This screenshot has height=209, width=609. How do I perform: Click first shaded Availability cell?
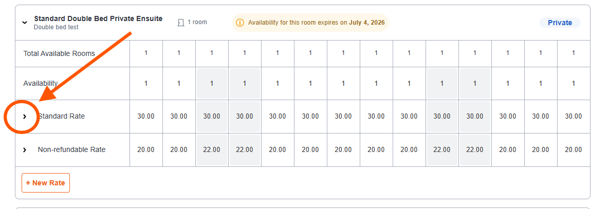pyautogui.click(x=212, y=83)
